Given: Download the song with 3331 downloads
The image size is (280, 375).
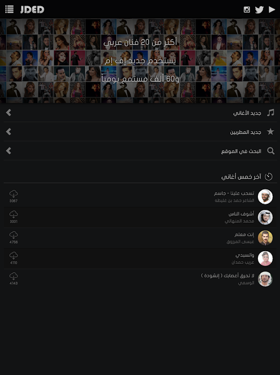Looking at the screenshot, I should point(14,217).
